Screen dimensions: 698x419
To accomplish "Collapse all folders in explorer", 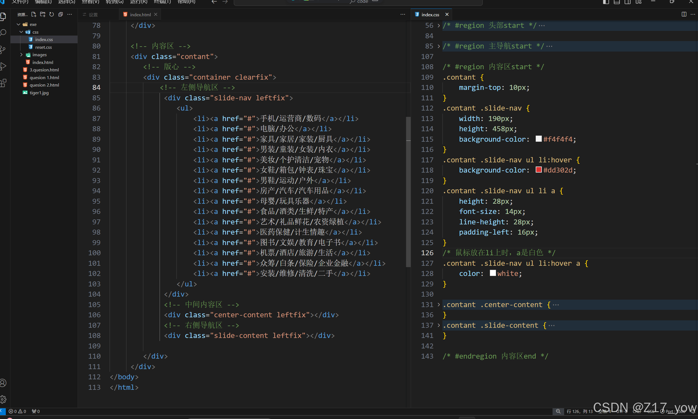I will [60, 14].
